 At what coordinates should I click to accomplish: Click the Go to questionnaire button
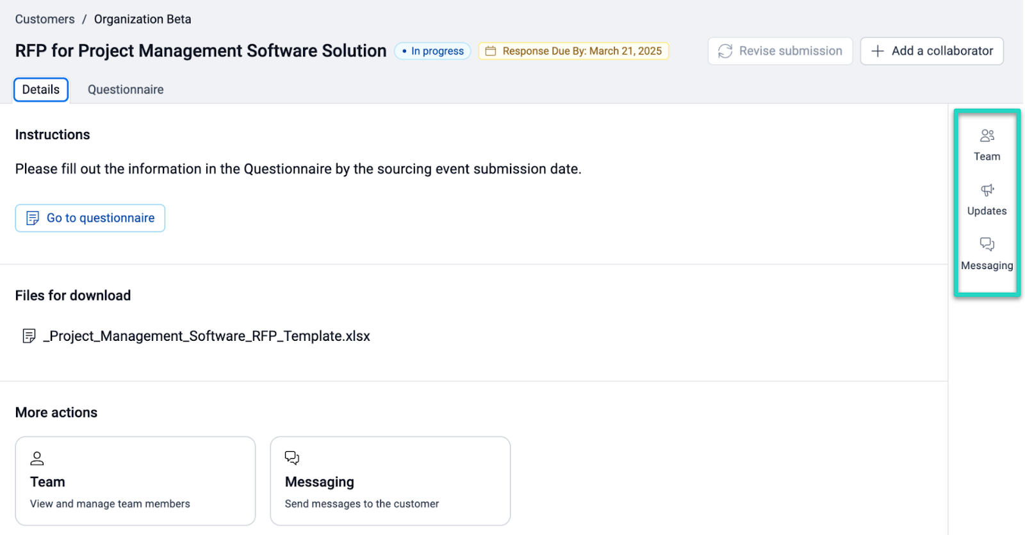coord(90,218)
